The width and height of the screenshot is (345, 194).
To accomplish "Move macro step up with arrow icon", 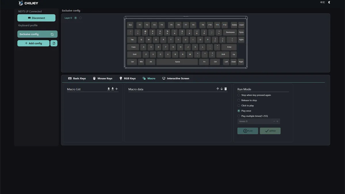I will pyautogui.click(x=218, y=89).
